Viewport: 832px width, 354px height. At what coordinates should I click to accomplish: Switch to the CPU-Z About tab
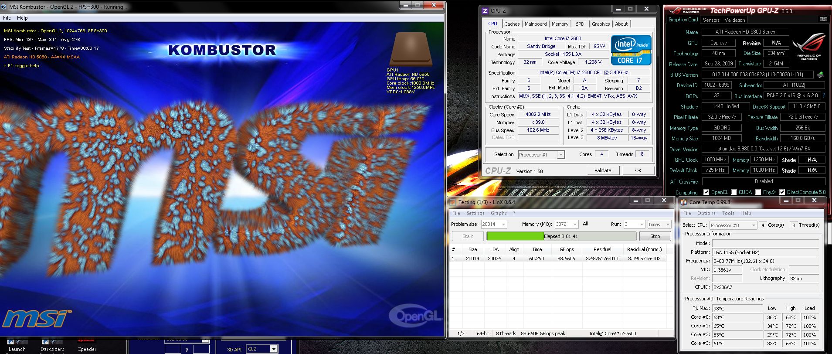[621, 24]
